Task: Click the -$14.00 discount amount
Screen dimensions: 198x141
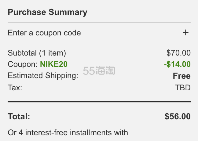Action: [x=177, y=64]
